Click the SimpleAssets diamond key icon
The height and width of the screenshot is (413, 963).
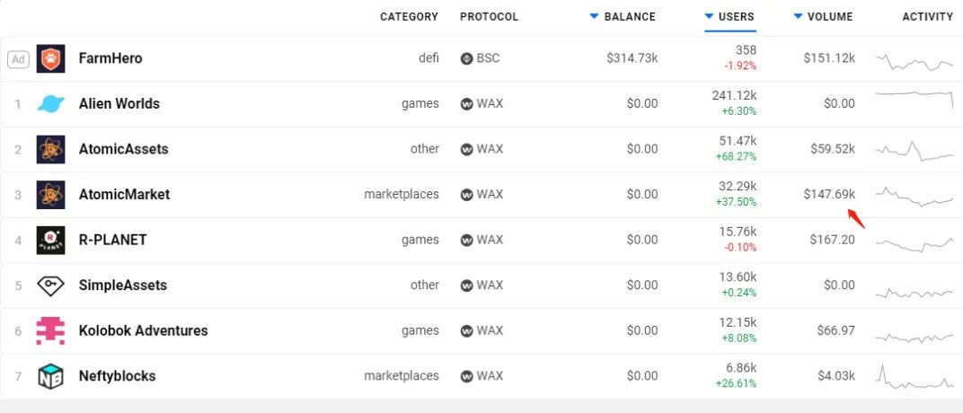coord(50,286)
